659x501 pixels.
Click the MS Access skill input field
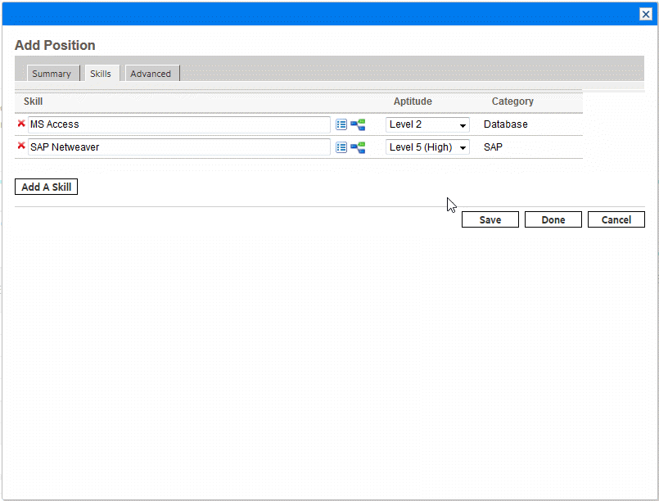coord(179,124)
